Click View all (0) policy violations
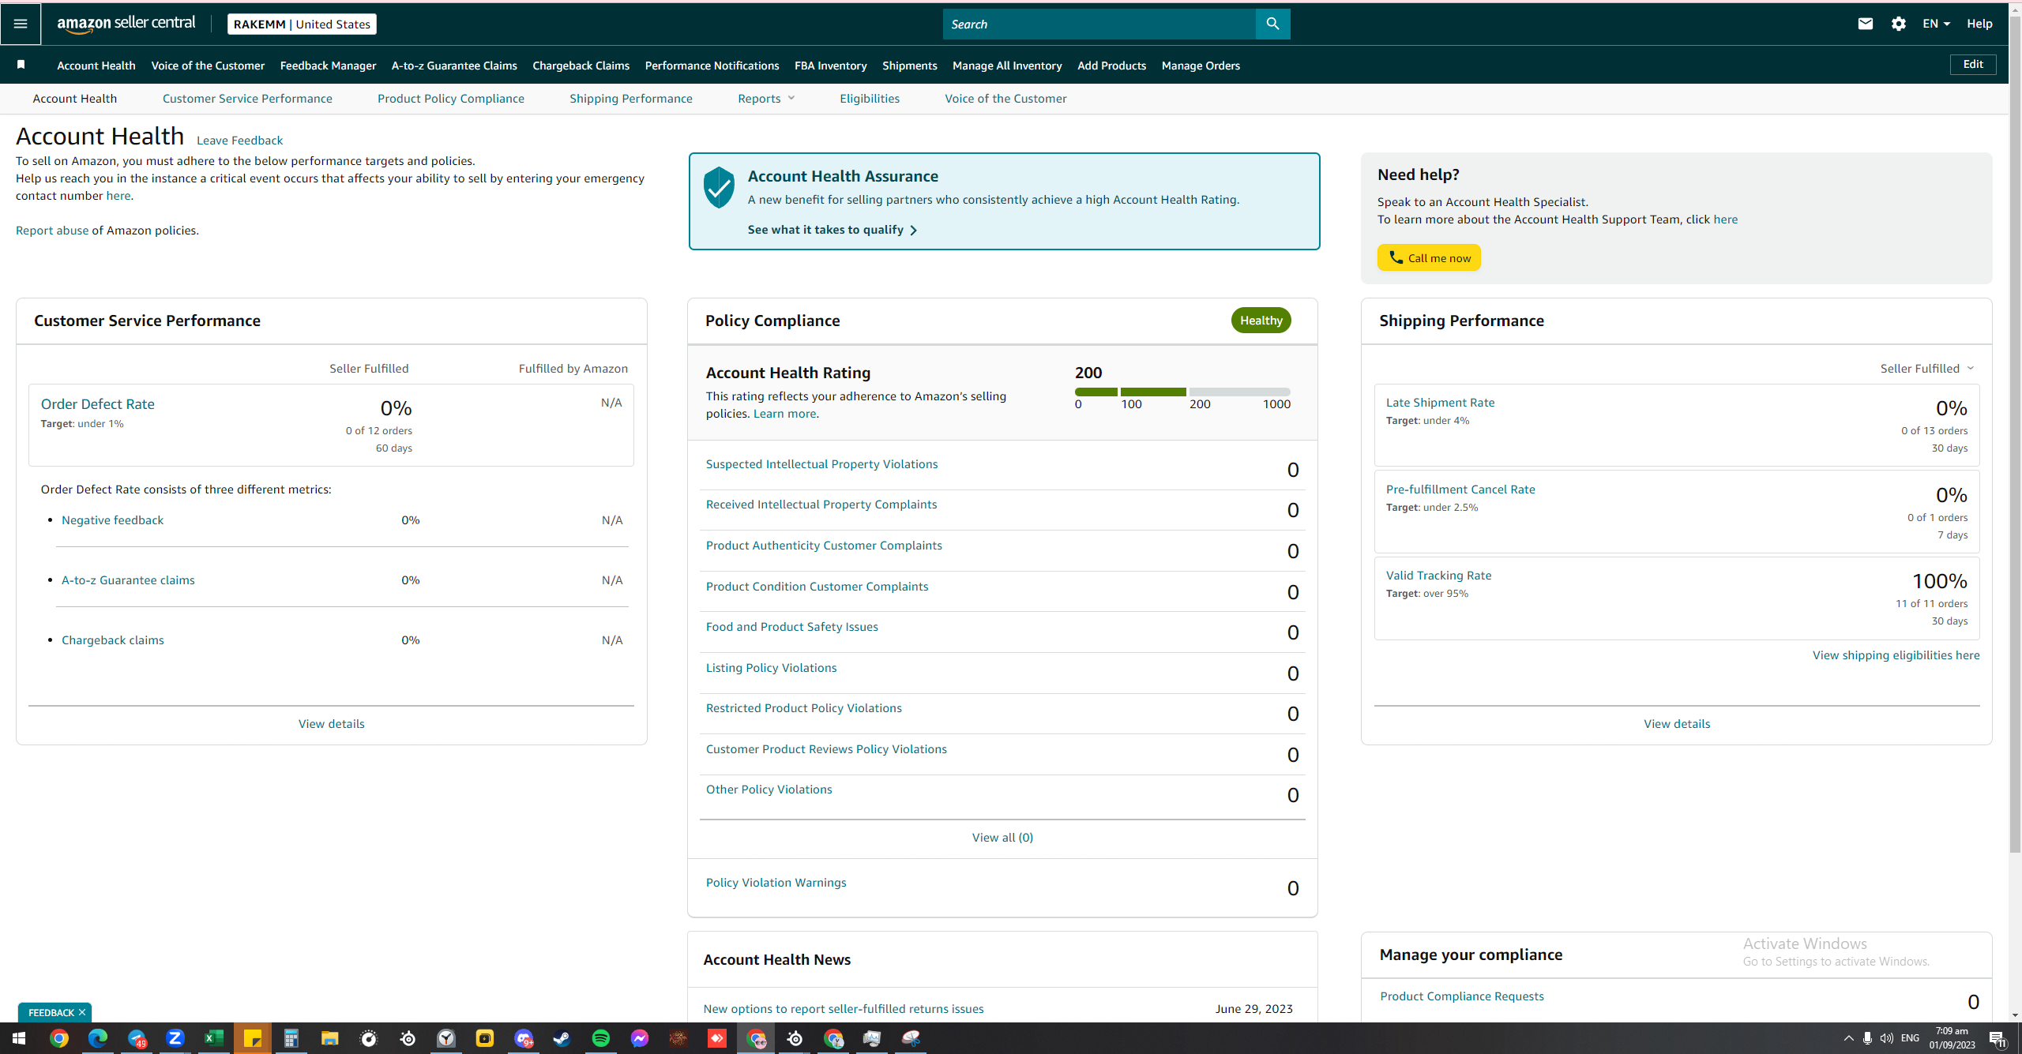This screenshot has height=1054, width=2022. (1002, 838)
